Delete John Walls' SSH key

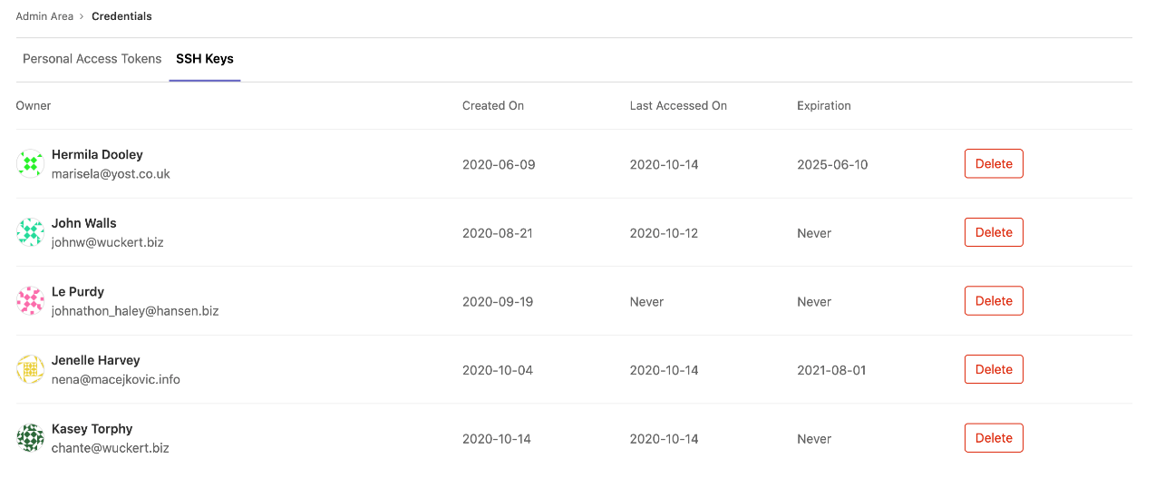pos(994,232)
